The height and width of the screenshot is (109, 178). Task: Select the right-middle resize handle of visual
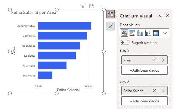point(104,51)
